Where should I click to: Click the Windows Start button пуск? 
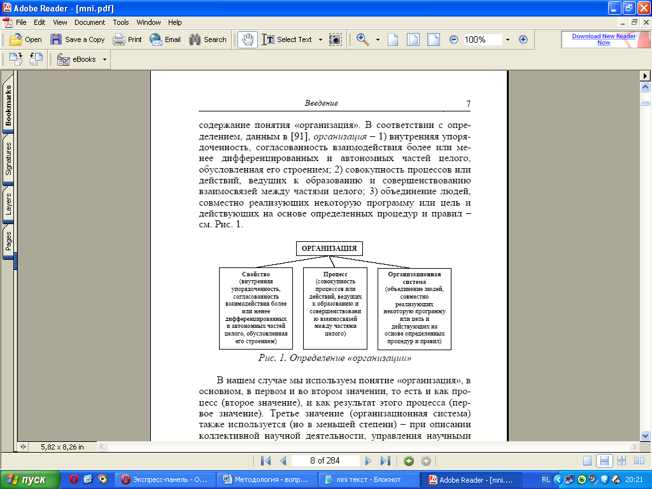tap(30, 479)
